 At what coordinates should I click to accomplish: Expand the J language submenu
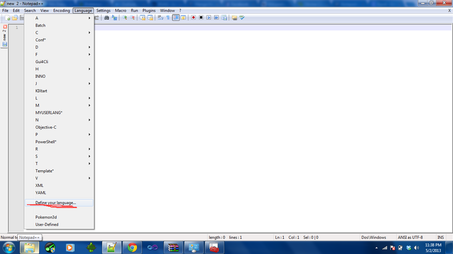point(59,84)
